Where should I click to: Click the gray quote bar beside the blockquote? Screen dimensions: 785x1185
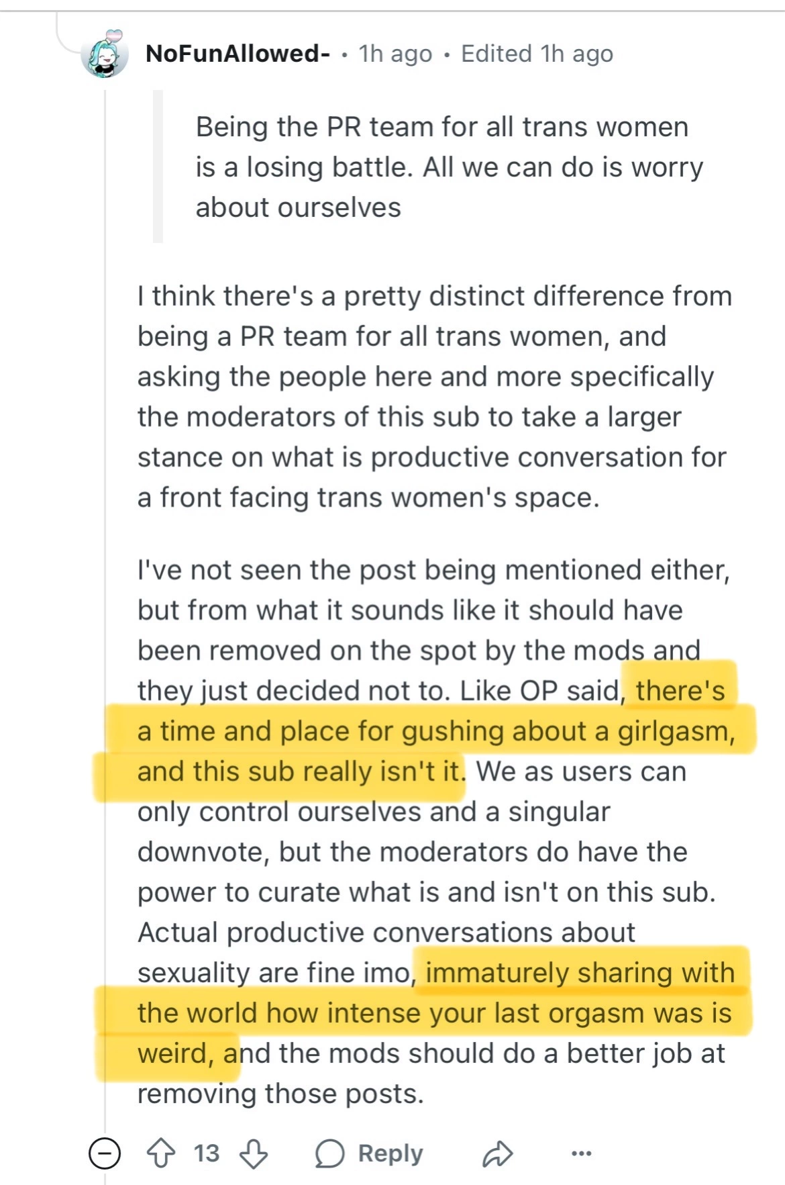(158, 167)
